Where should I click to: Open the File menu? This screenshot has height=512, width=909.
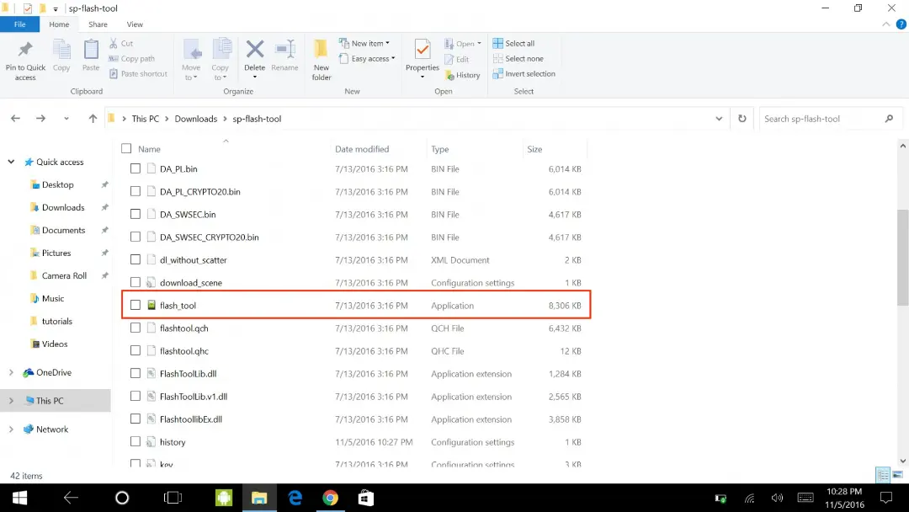[19, 24]
